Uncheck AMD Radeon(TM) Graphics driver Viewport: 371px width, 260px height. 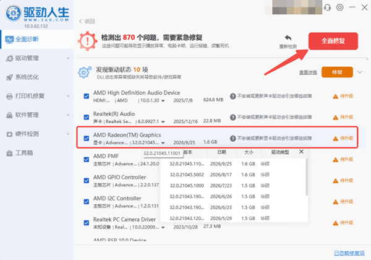(87, 138)
